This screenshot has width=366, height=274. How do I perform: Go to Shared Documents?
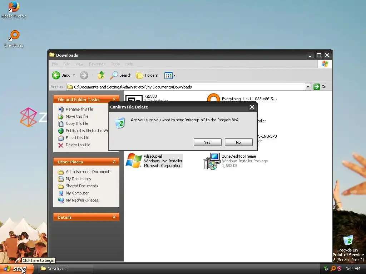82,186
